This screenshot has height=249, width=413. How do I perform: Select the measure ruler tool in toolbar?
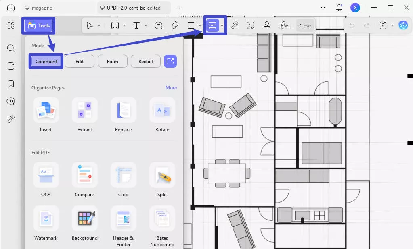212,25
